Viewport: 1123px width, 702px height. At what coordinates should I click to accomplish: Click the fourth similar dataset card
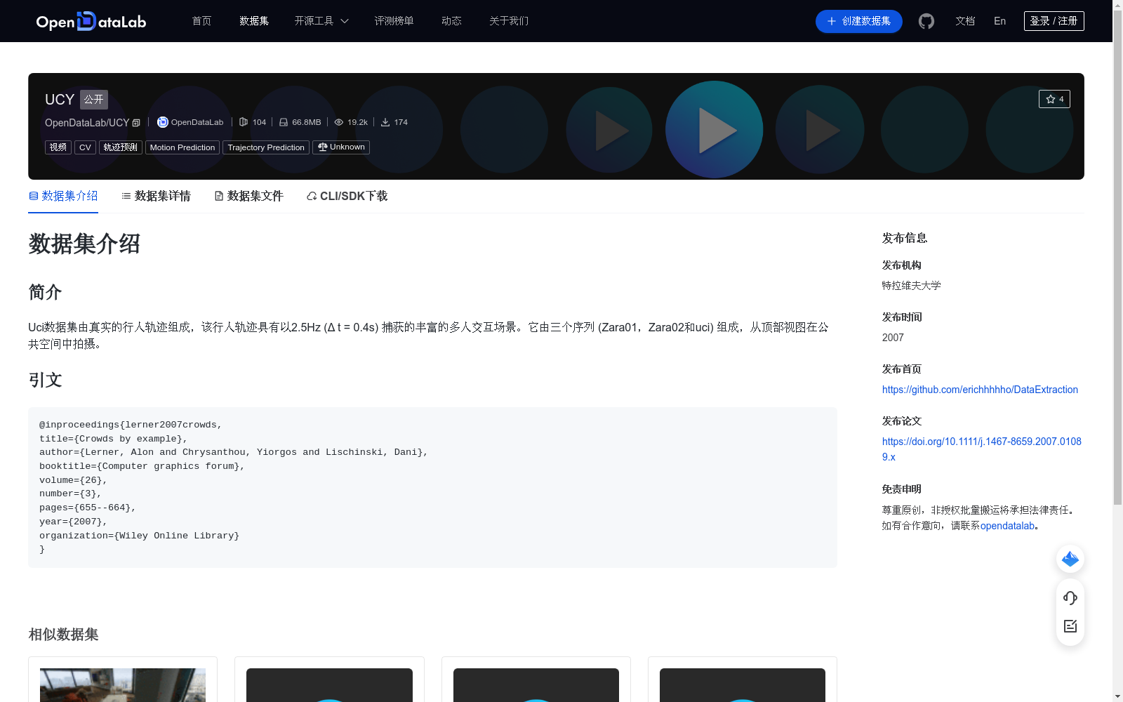pos(743,680)
